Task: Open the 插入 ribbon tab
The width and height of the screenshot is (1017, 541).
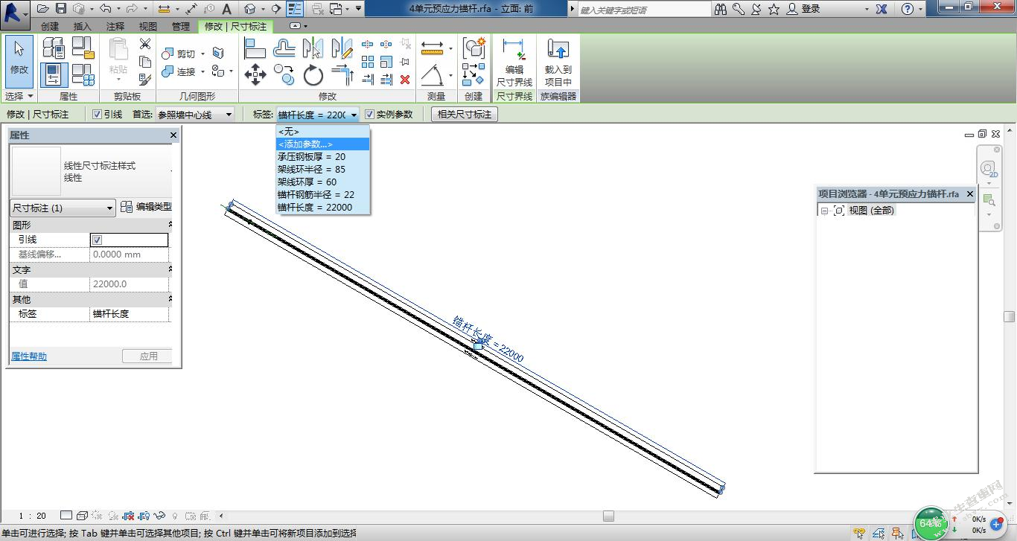Action: coord(83,26)
